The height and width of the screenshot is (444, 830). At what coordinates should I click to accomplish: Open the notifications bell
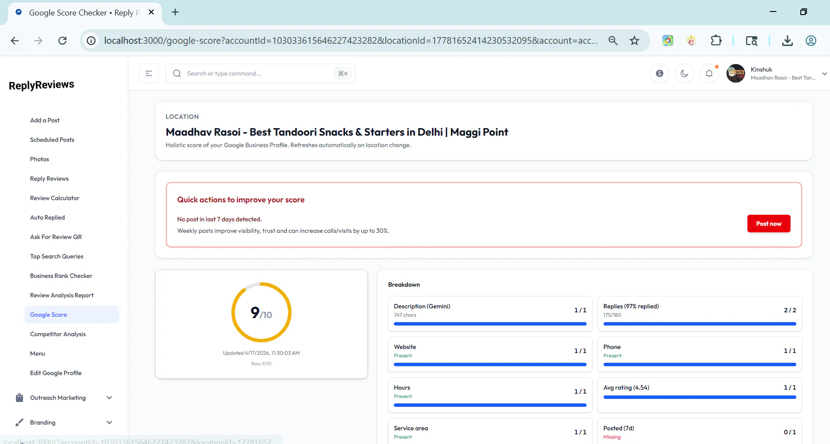pyautogui.click(x=709, y=73)
